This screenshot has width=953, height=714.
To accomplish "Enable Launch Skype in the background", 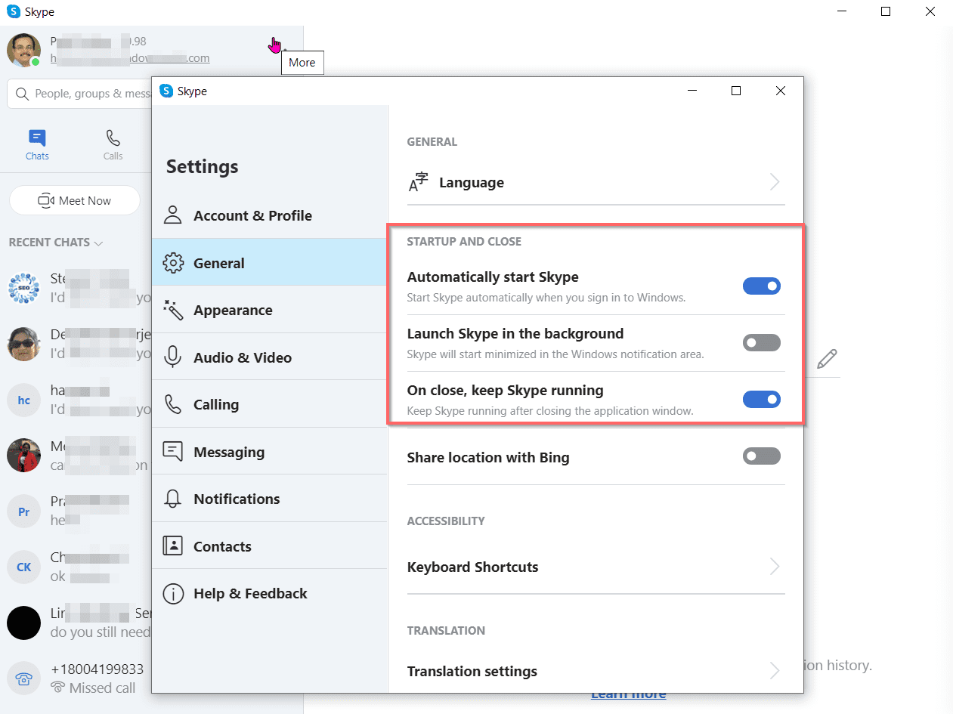I will coord(761,343).
